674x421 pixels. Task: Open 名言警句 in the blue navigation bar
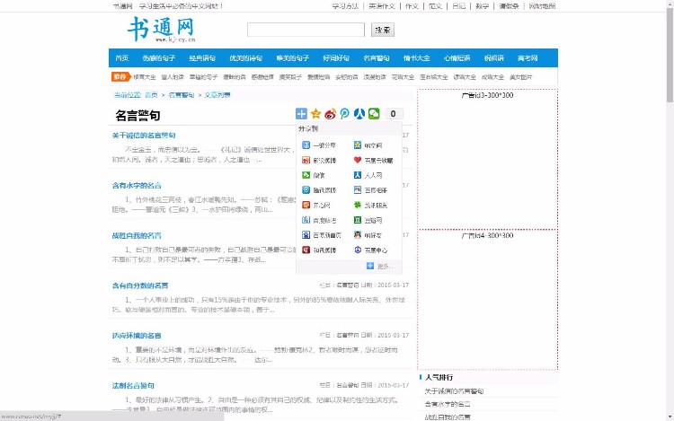[x=377, y=58]
